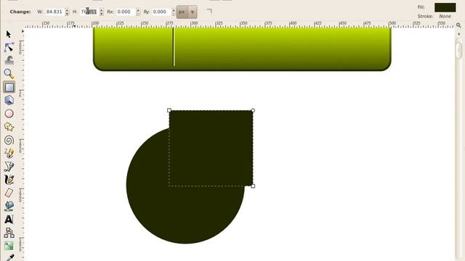Click into the Ry radius field

[161, 12]
